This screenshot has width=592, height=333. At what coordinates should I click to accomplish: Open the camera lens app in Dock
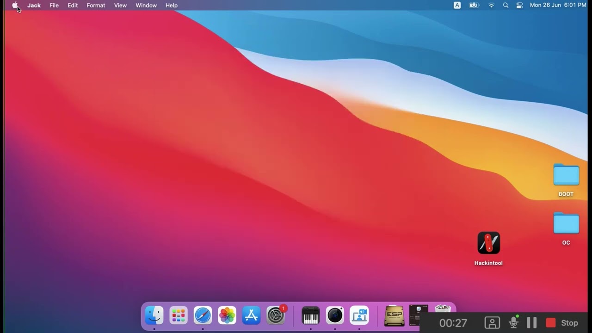(335, 316)
